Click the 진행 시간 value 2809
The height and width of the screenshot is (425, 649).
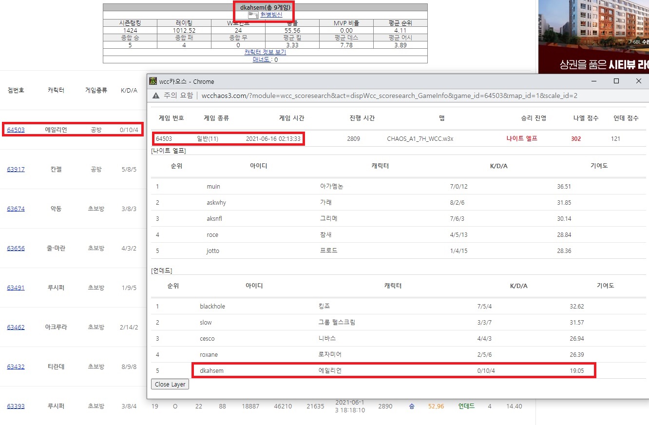tap(353, 138)
